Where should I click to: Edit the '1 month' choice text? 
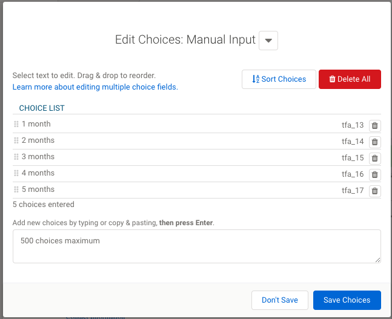pyautogui.click(x=36, y=124)
